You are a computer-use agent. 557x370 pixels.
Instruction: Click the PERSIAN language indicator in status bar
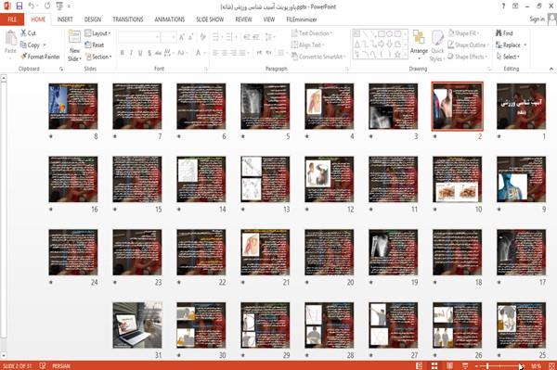tap(61, 365)
